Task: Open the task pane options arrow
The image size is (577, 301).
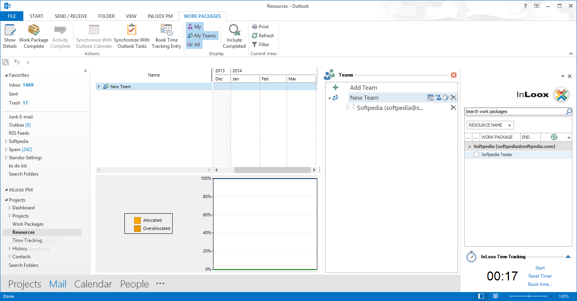Action: pos(563,76)
